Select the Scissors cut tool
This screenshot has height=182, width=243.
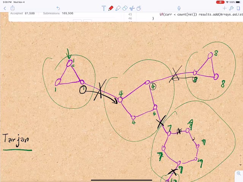pos(132,8)
